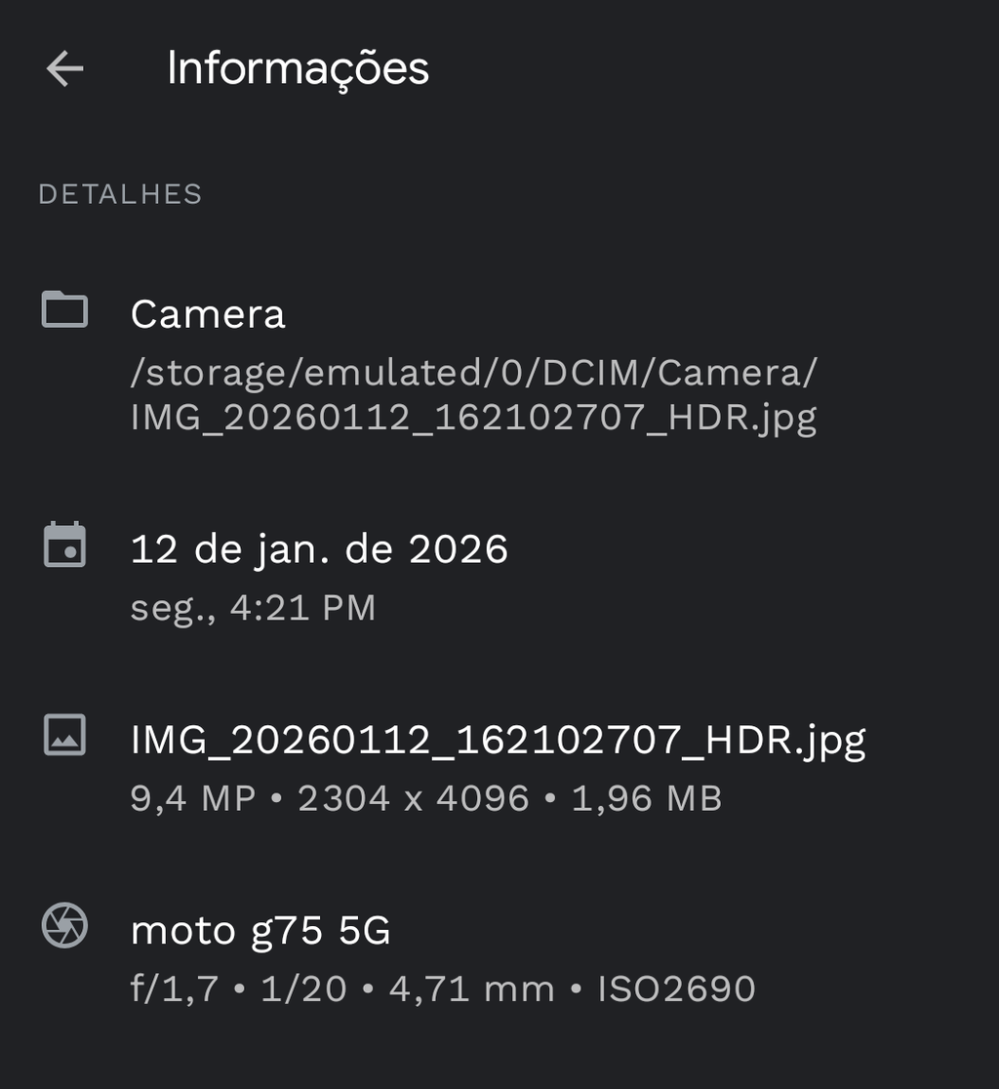Click the f/1,7 aperture value
The width and height of the screenshot is (999, 1089).
point(174,988)
